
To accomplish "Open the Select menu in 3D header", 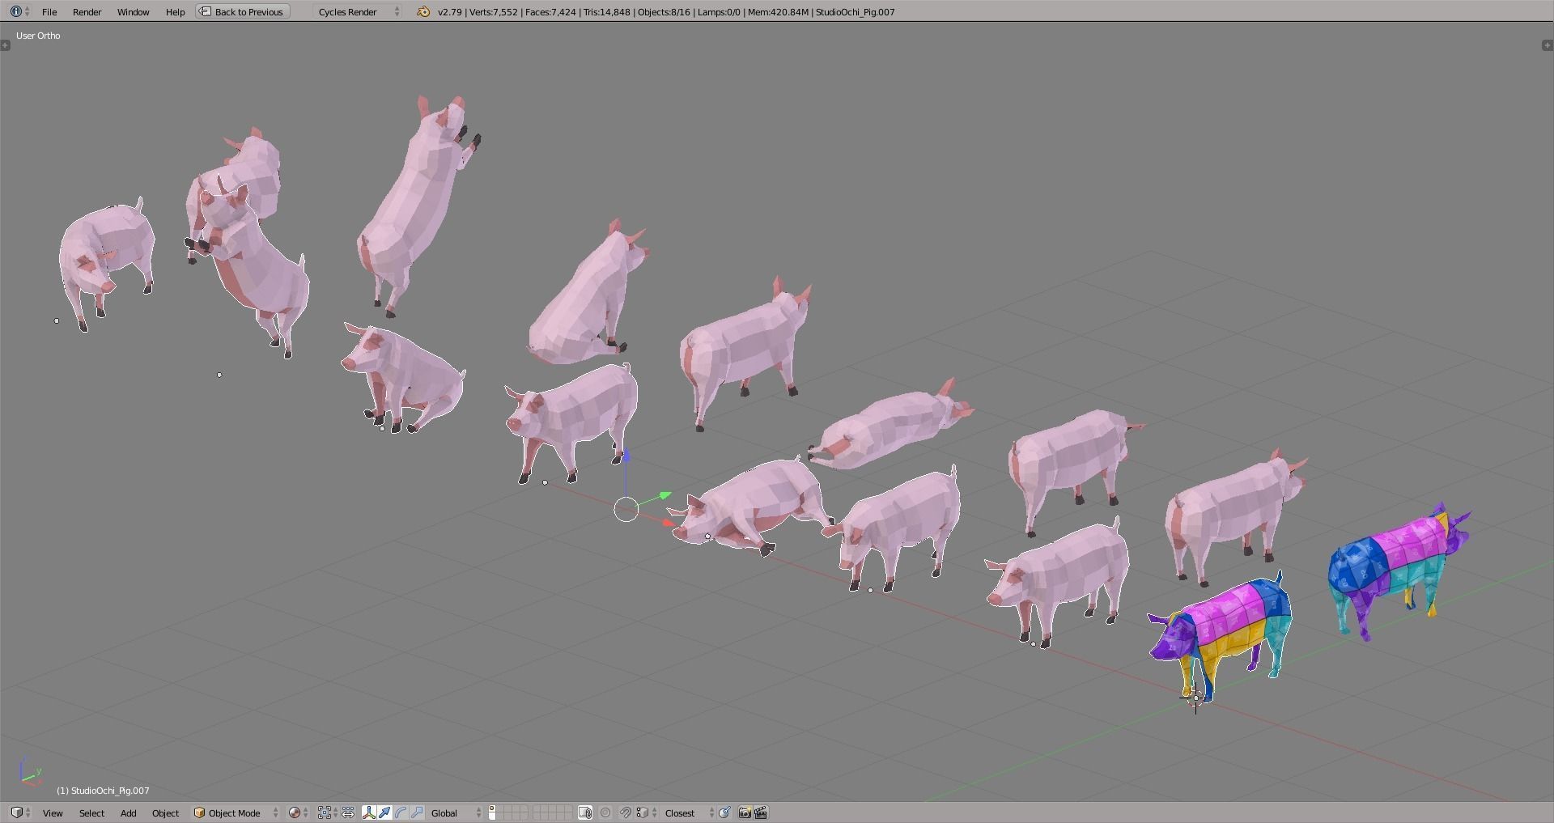I will (91, 812).
